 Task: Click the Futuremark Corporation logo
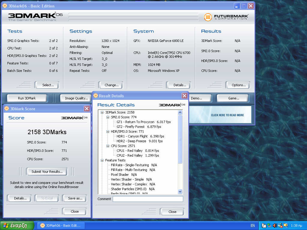point(226,17)
